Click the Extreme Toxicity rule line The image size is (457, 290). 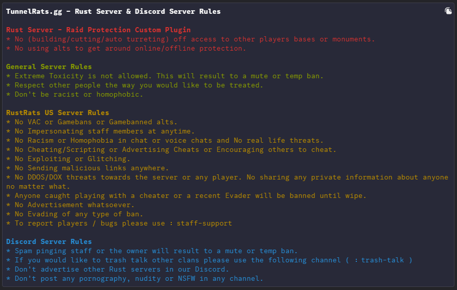click(x=165, y=76)
